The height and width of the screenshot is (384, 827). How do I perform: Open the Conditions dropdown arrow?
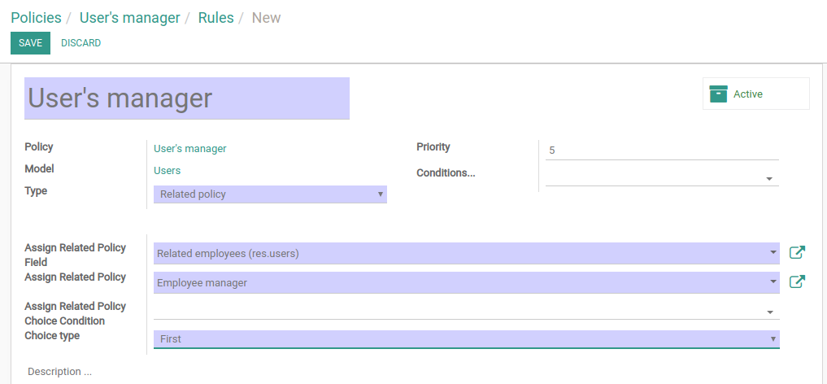pos(769,179)
